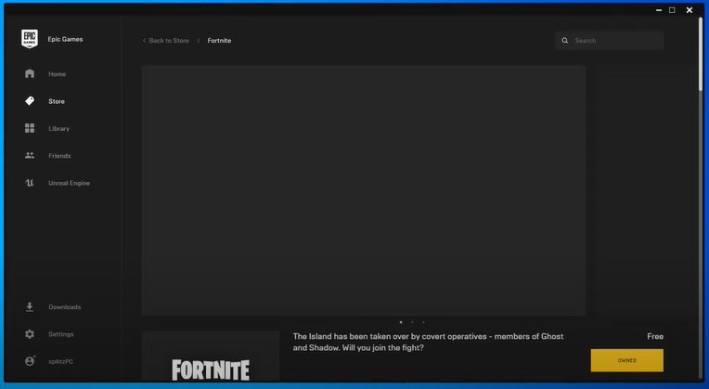The height and width of the screenshot is (389, 709).
Task: Click the search magnifier icon
Action: coord(565,41)
